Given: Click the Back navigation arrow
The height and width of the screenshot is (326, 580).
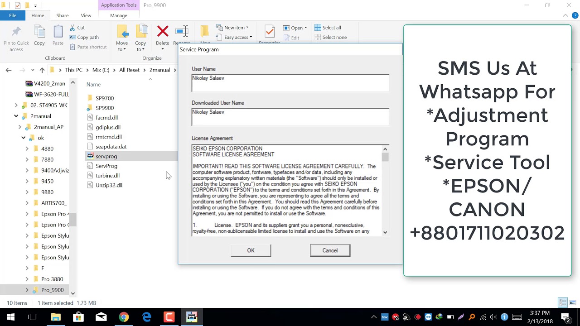Looking at the screenshot, I should 9,70.
